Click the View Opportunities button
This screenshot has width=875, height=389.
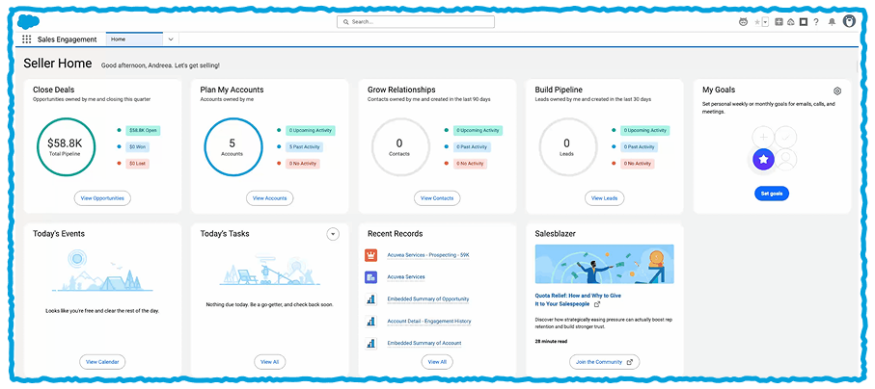(101, 198)
